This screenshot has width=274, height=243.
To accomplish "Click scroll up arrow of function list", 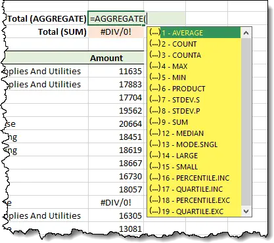I will click(246, 33).
